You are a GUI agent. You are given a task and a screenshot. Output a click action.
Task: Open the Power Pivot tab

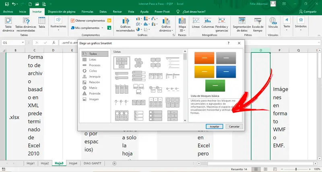162,12
